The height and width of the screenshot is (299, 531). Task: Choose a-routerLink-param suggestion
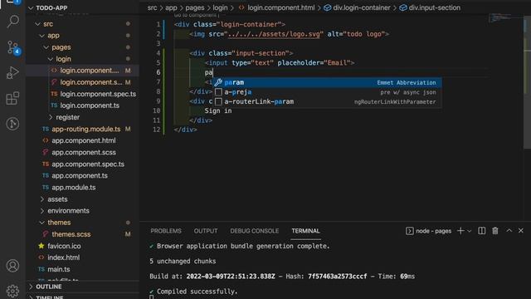tap(327, 101)
